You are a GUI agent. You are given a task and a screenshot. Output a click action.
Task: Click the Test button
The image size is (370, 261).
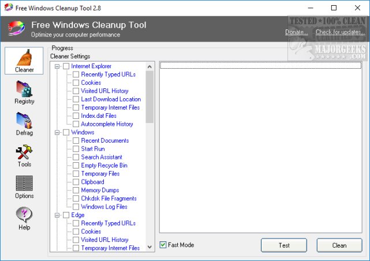pyautogui.click(x=284, y=245)
